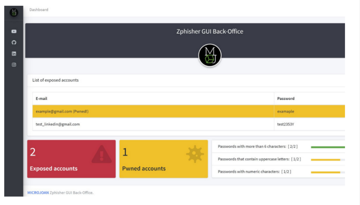Viewport: 360px width, 205px height.
Task: Click the LinkedIn sidebar icon
Action: coord(14,54)
